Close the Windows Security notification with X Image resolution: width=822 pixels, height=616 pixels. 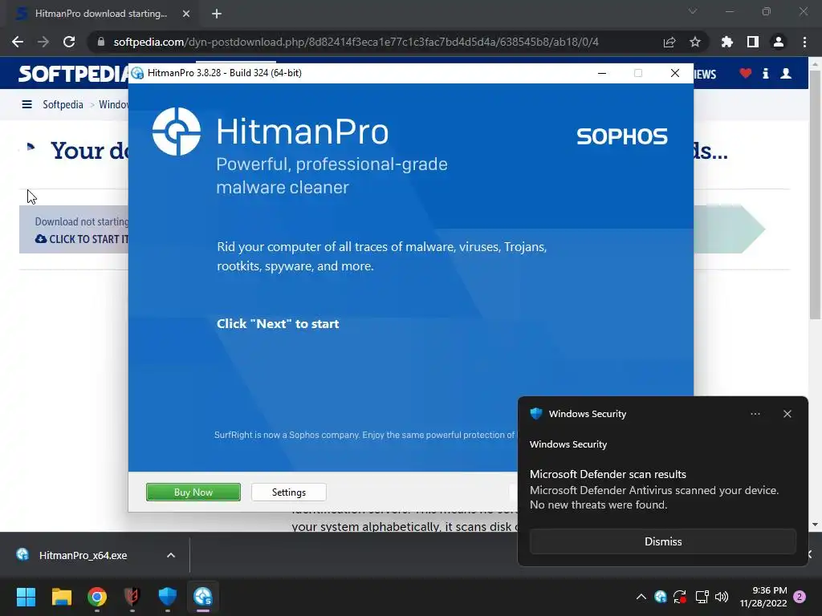[787, 414]
